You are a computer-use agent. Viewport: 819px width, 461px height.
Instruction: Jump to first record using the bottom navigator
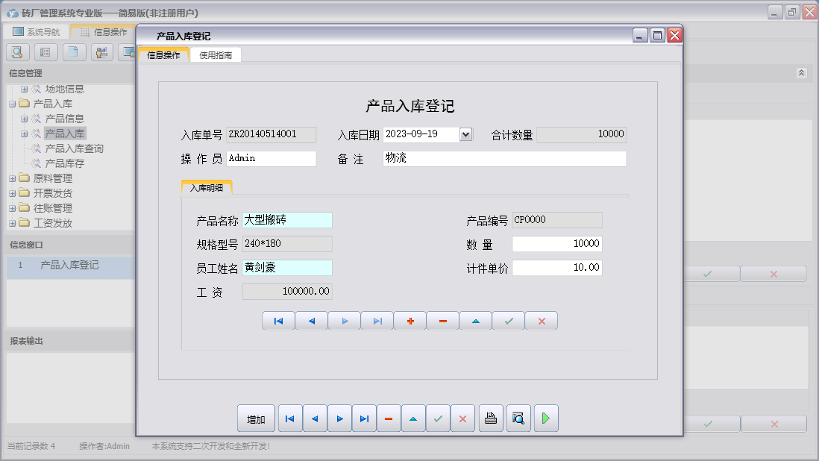coord(289,418)
